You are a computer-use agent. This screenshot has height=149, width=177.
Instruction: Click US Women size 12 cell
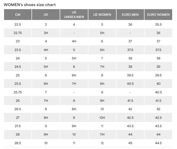tap(102, 143)
